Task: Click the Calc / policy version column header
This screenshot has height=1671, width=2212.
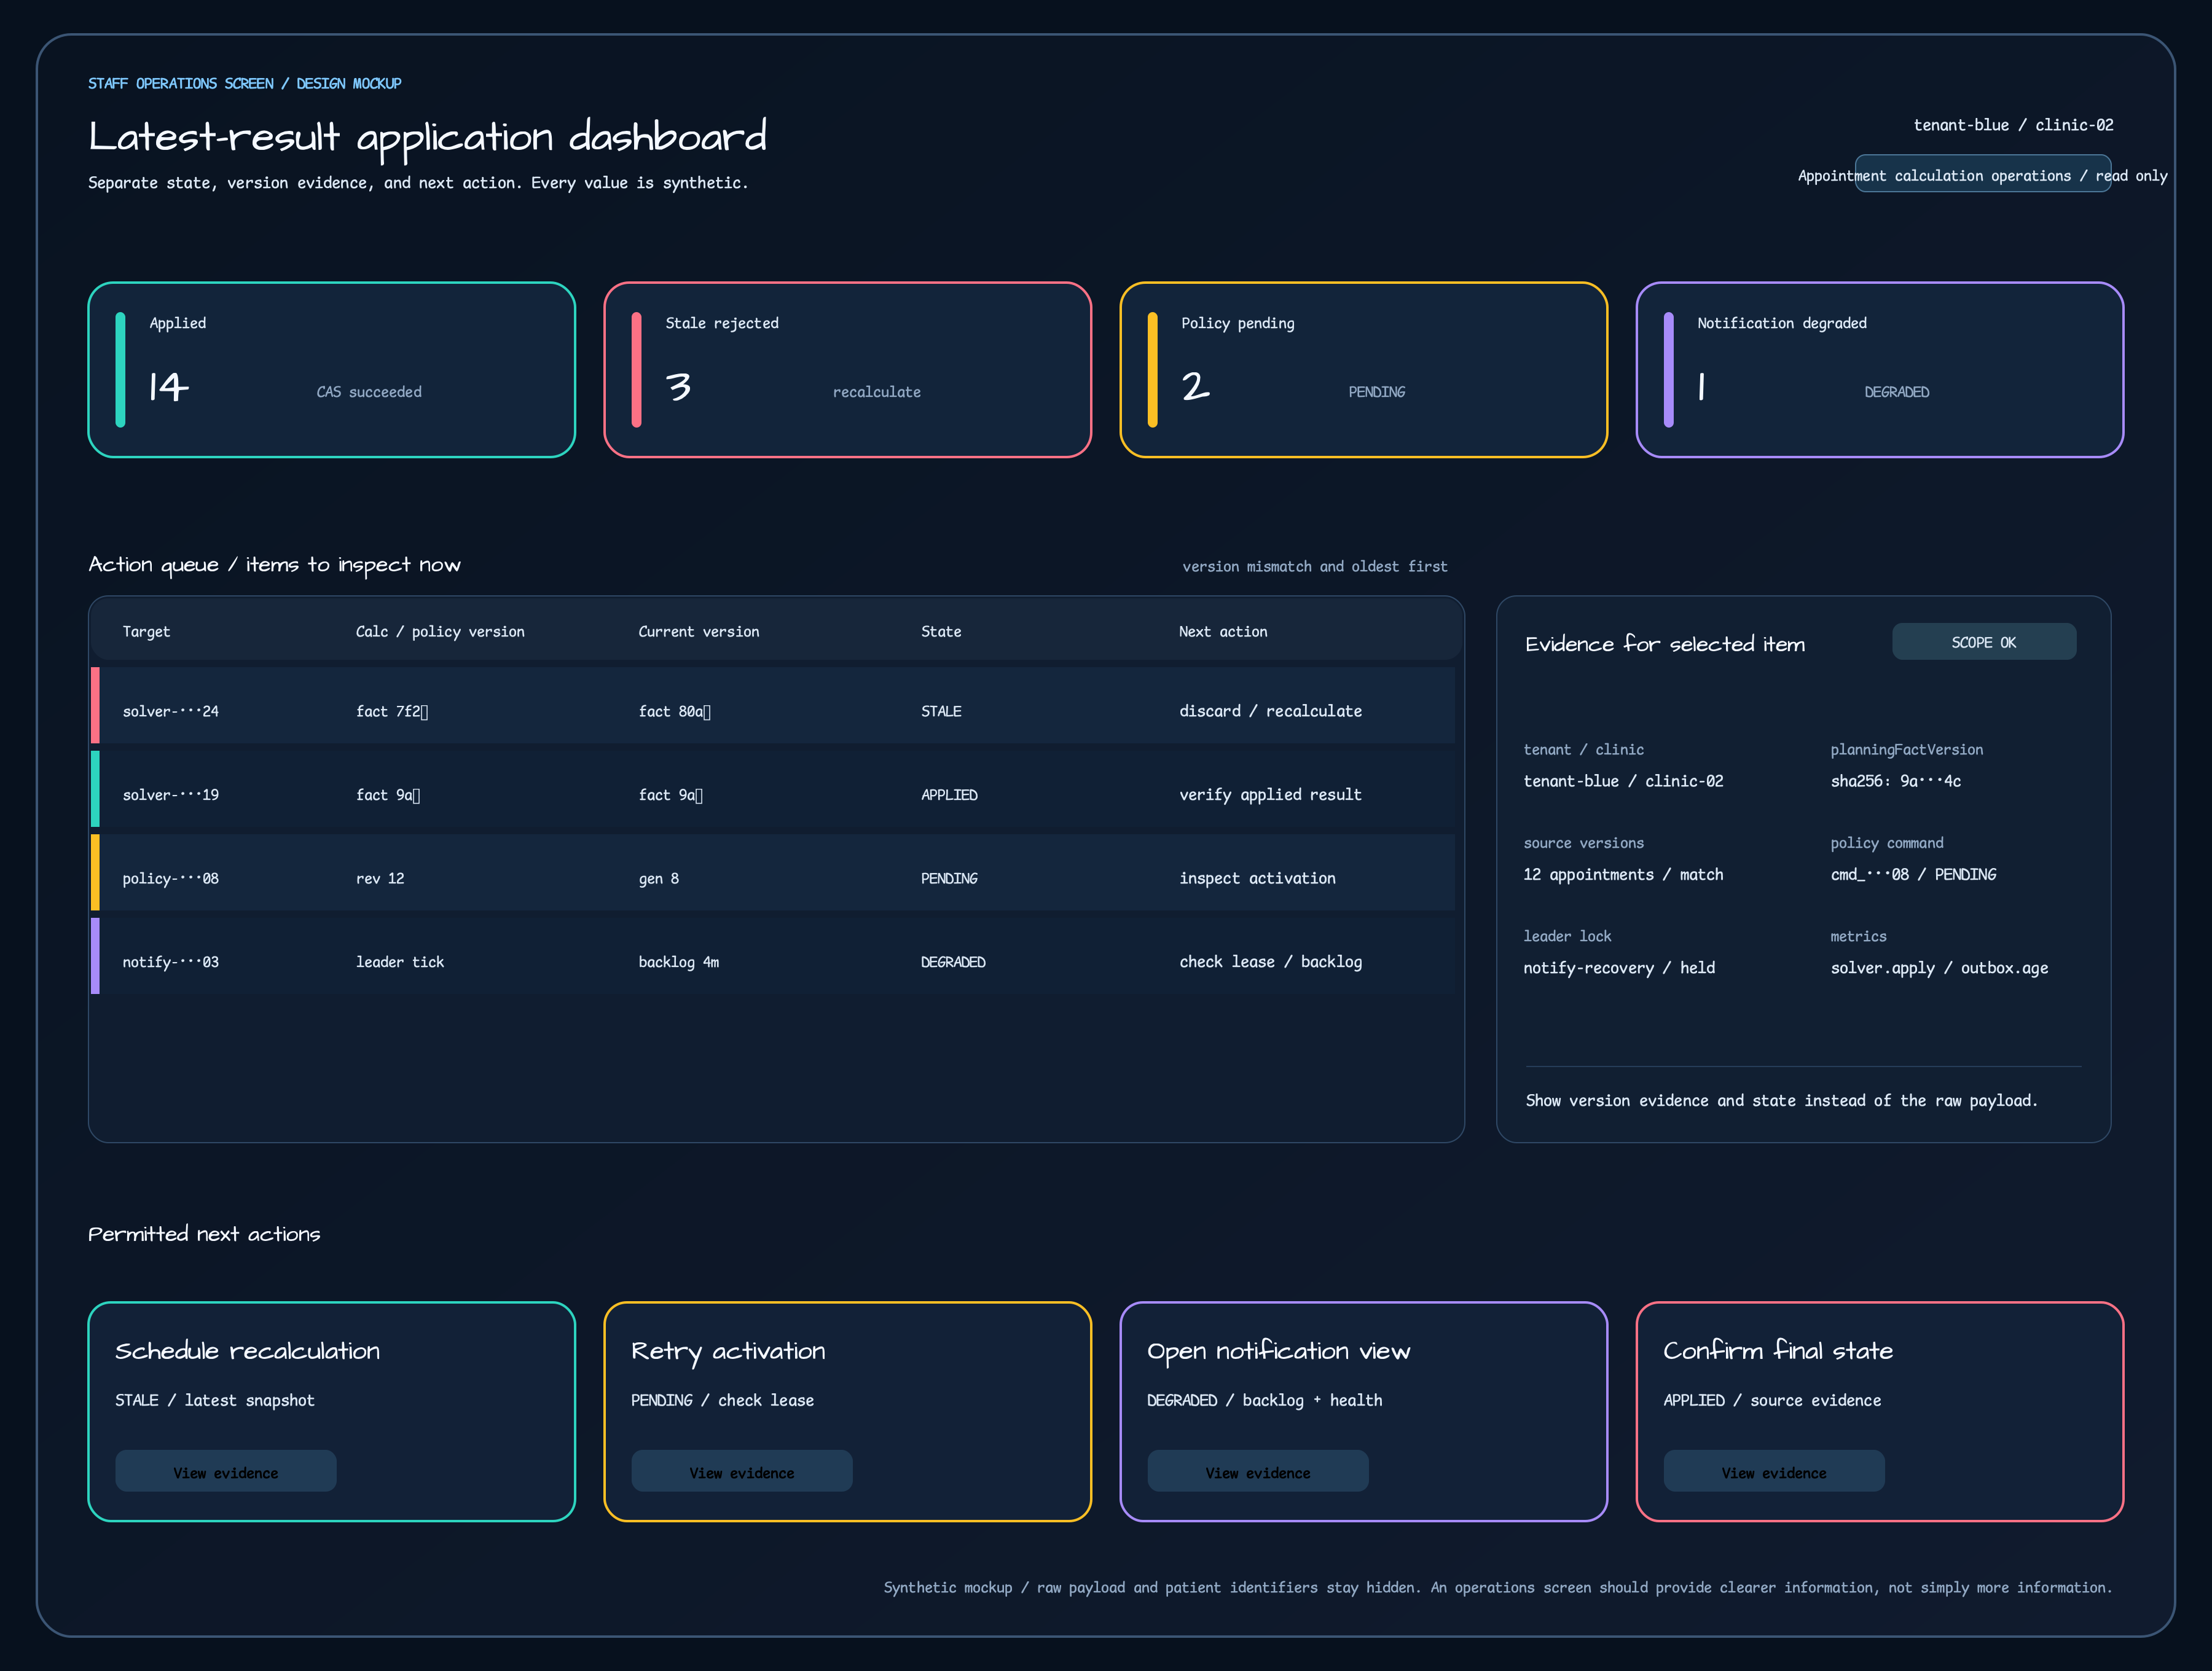Action: coord(440,632)
